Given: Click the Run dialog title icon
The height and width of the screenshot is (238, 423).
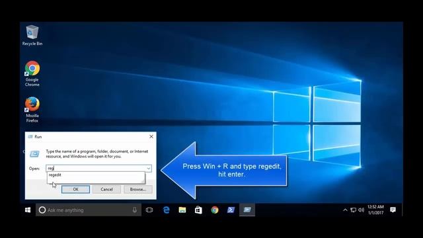Looking at the screenshot, I should [x=30, y=137].
